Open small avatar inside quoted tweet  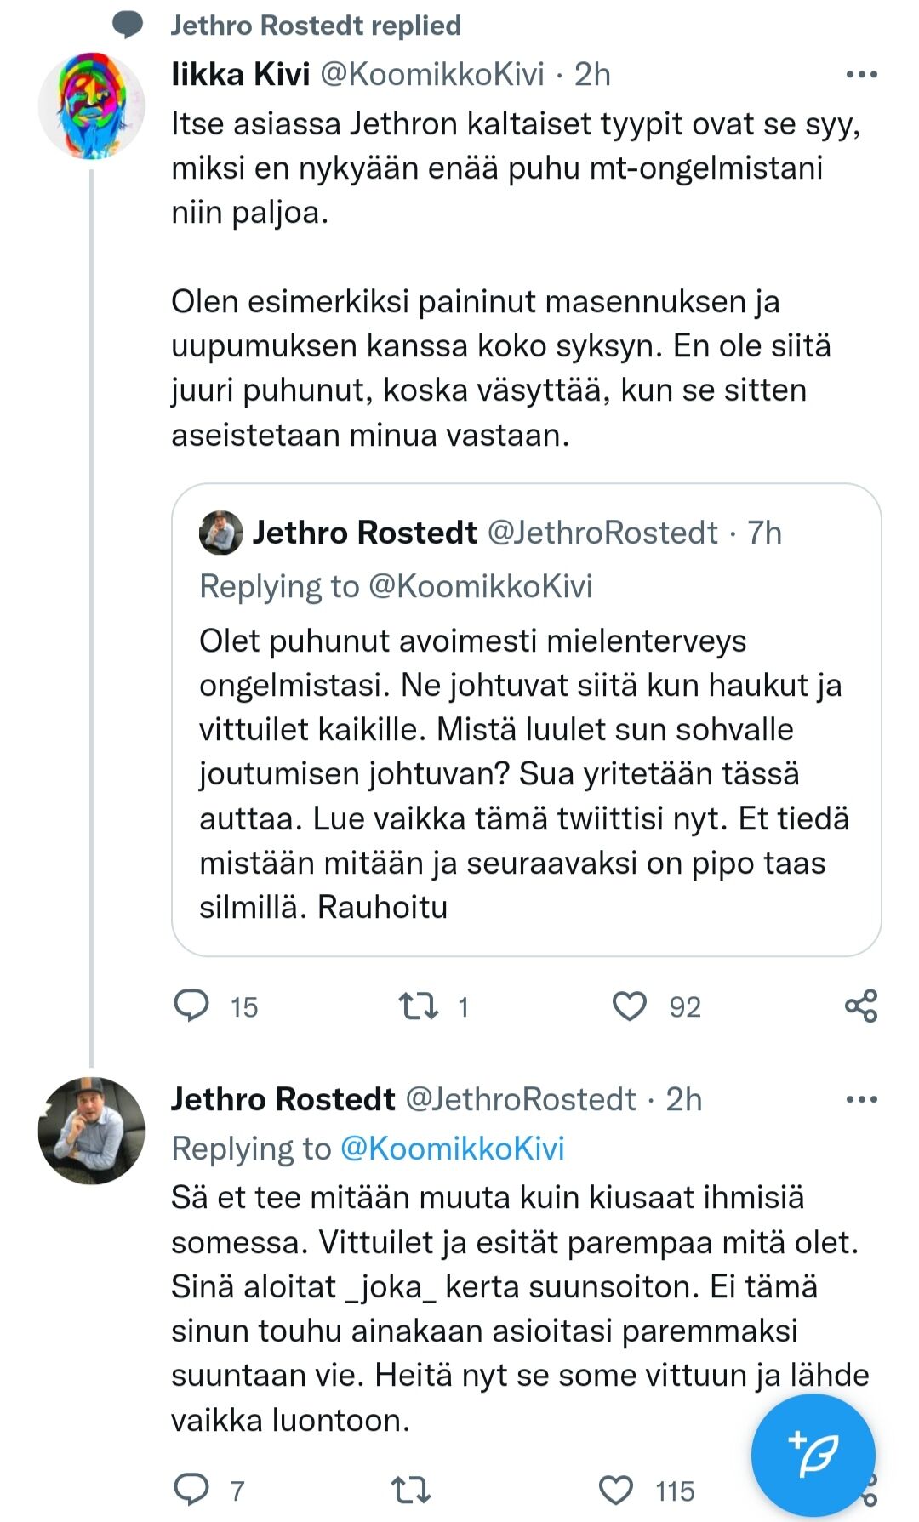(220, 533)
